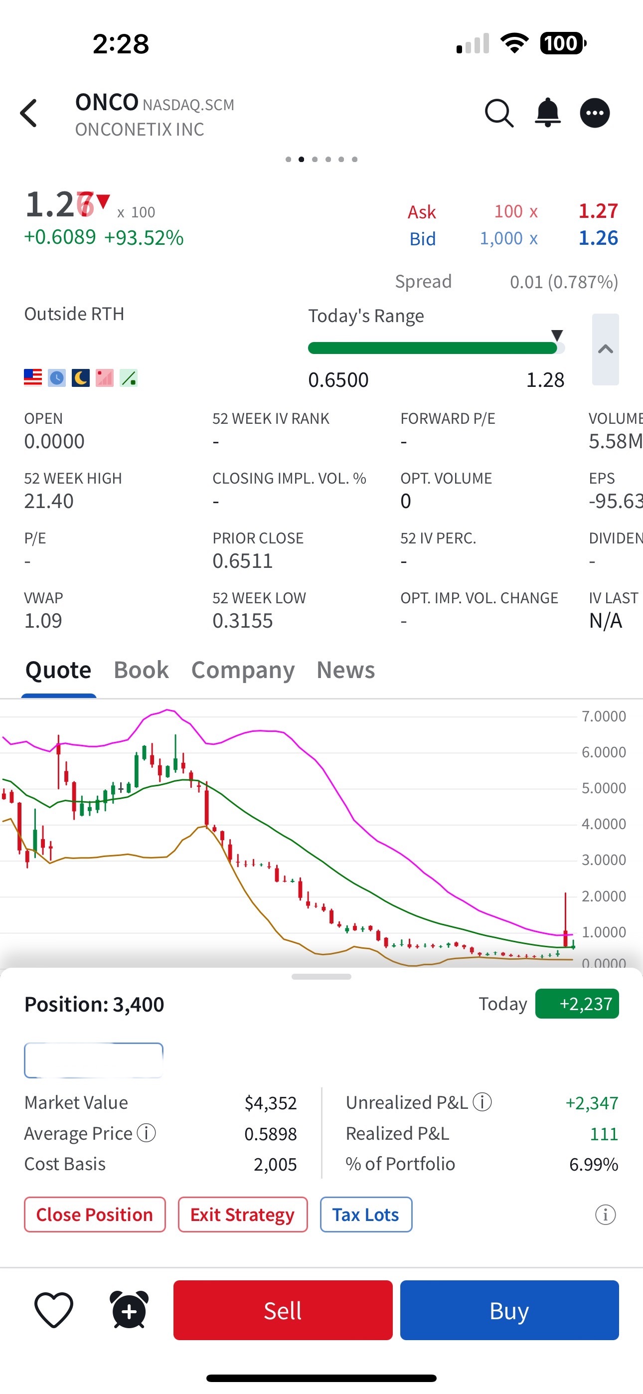Viewport: 643px width, 1394px height.
Task: Open Exit Strategy
Action: click(242, 1215)
